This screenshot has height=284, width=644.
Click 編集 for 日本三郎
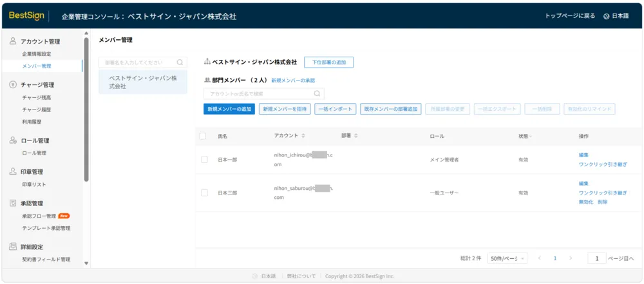pos(583,184)
